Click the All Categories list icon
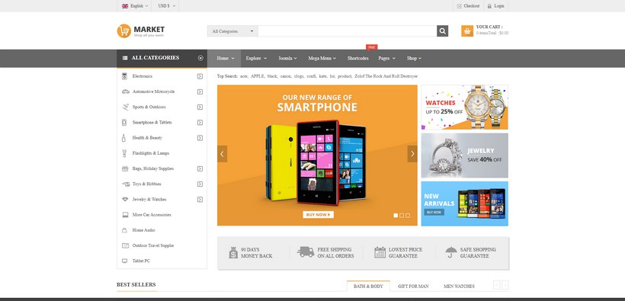 coord(125,58)
